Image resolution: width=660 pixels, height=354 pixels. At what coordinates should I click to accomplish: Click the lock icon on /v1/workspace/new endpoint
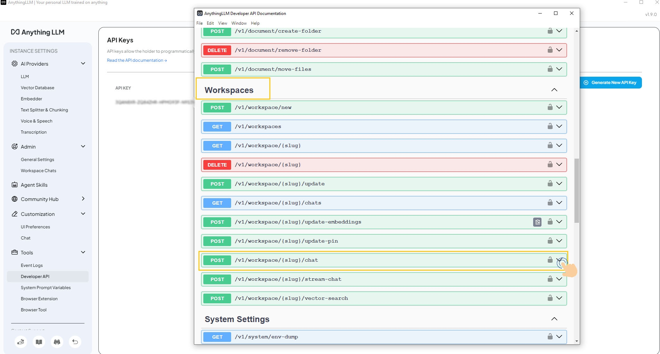pyautogui.click(x=550, y=107)
